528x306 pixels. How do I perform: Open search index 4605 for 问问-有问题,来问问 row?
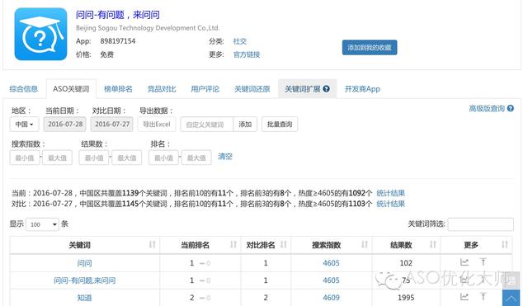pos(331,280)
